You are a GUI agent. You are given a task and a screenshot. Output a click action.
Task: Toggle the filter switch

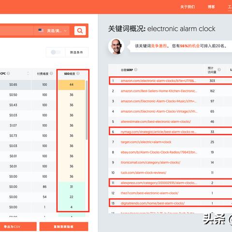tap(56, 52)
